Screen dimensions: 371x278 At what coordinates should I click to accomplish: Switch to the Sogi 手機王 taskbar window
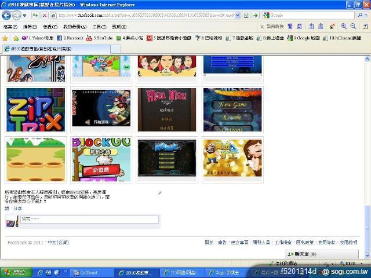click(x=227, y=273)
